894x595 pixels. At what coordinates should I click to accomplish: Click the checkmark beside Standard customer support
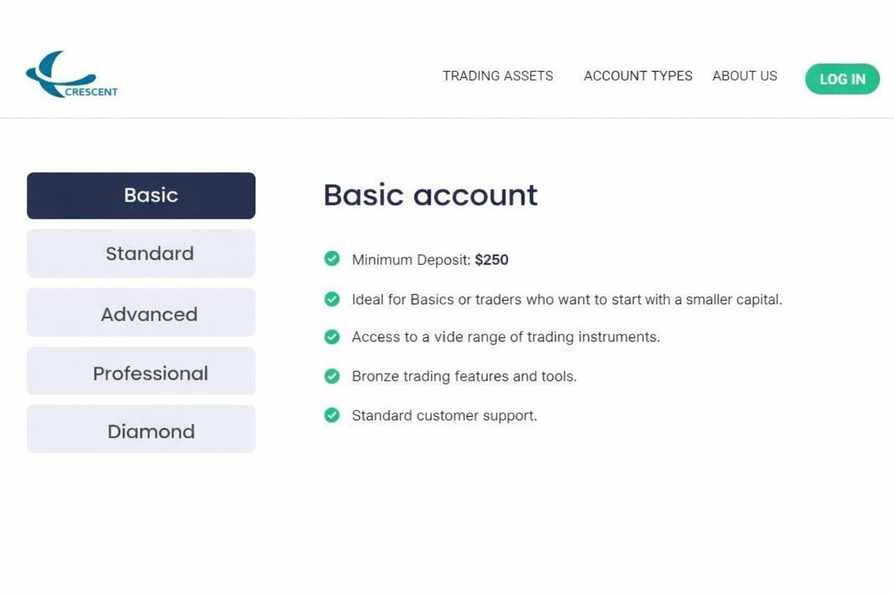tap(332, 416)
